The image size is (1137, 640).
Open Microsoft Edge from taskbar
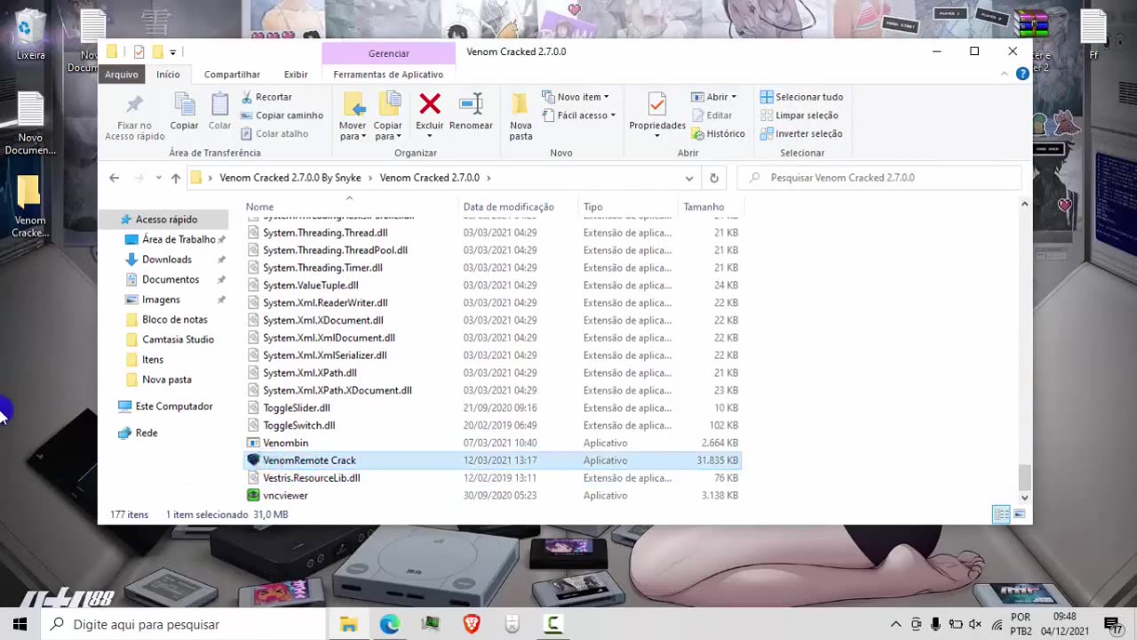click(389, 624)
